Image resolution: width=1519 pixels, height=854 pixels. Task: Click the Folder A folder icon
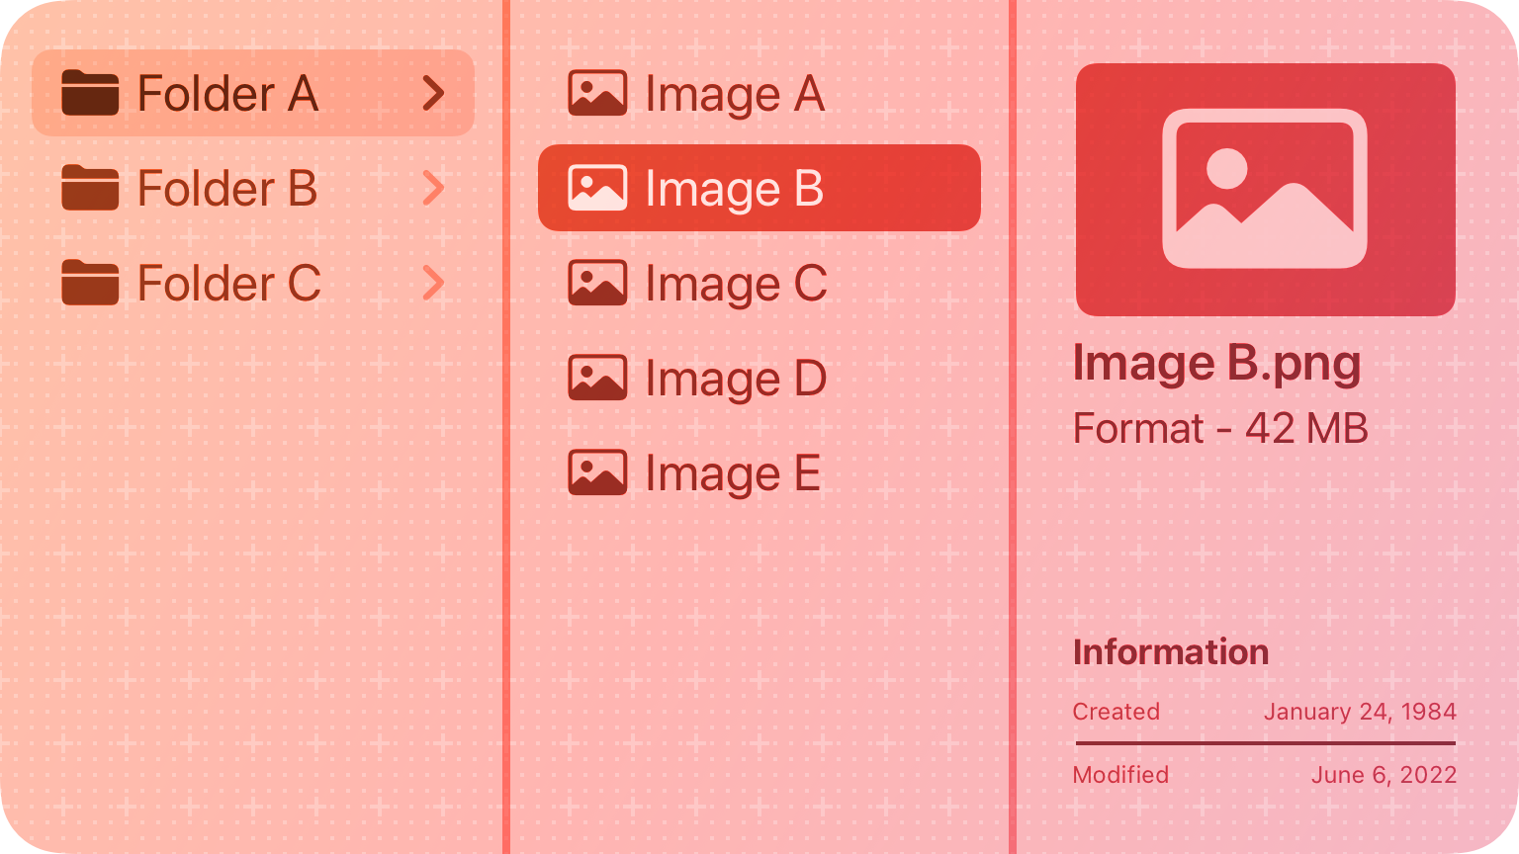coord(90,93)
